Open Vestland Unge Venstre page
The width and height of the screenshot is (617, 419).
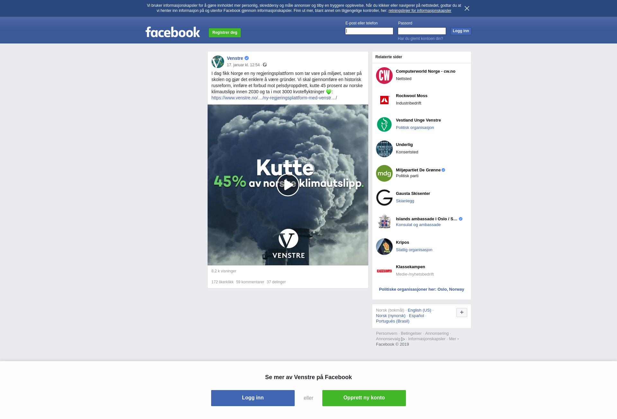pos(418,120)
